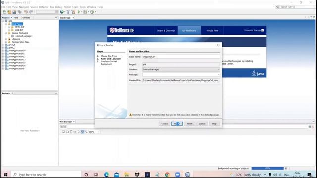Screen dimensions: 317x178
Task: Open the Zoom app from the taskbar
Action: click(x=177, y=175)
